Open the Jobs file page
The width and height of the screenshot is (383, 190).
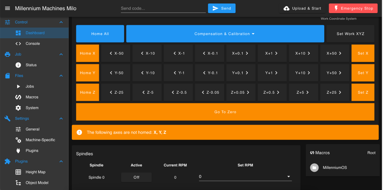coord(34,86)
